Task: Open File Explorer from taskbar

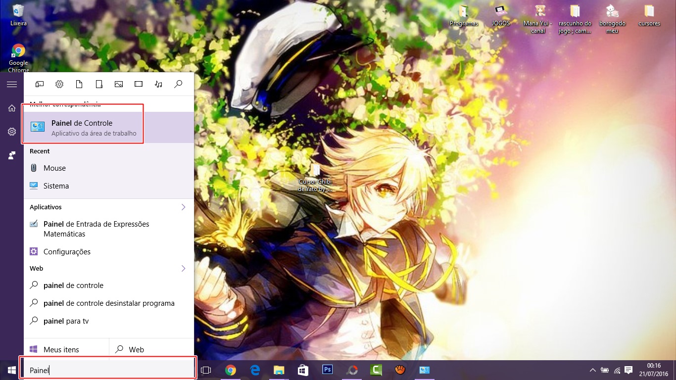Action: tap(279, 370)
